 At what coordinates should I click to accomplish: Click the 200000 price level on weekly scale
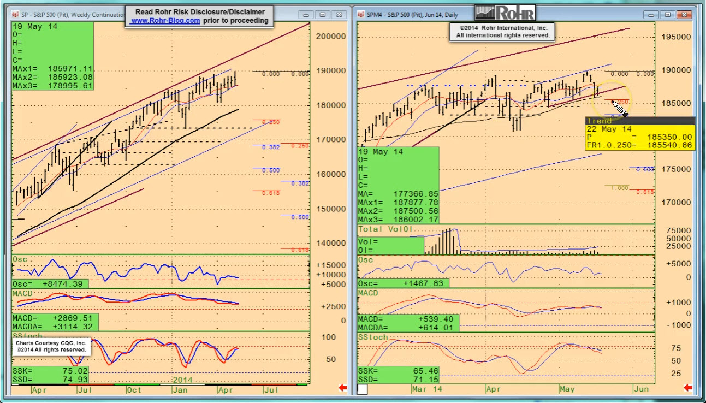[331, 36]
